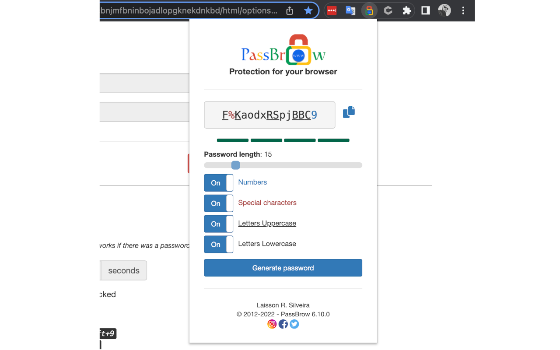Turn off the Numbers toggle
This screenshot has height=350, width=560.
tap(218, 182)
